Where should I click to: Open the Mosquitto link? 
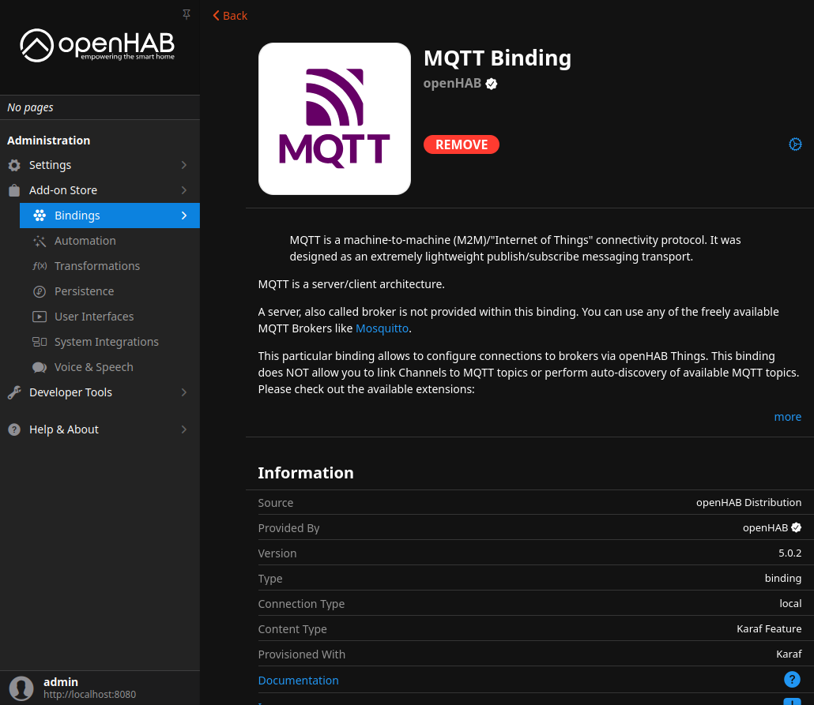382,328
